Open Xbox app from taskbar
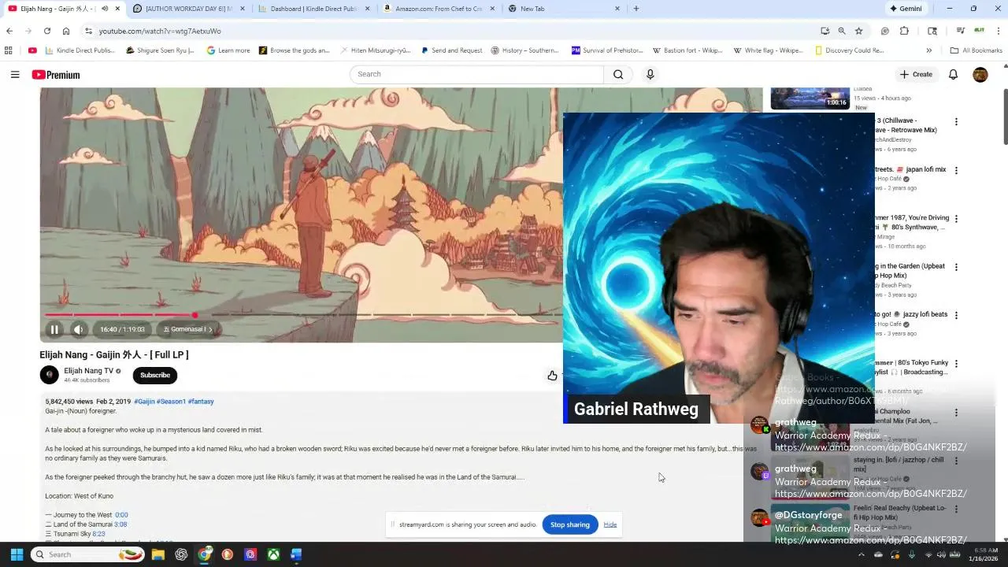 click(x=273, y=554)
